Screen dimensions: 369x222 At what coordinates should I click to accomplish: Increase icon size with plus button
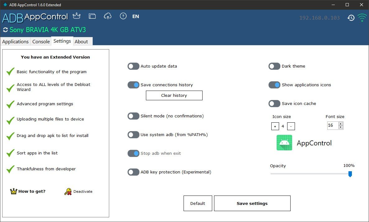pos(275,126)
